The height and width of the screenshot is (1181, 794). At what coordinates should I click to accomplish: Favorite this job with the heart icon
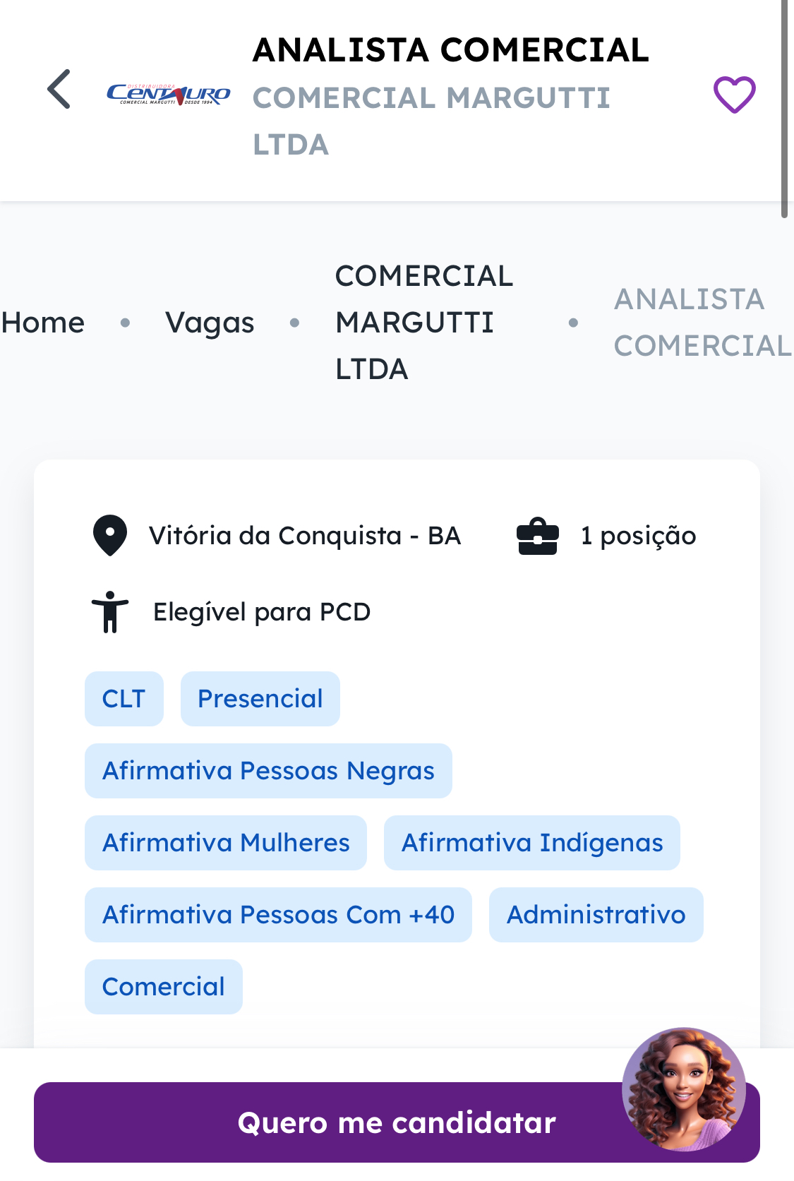click(734, 95)
